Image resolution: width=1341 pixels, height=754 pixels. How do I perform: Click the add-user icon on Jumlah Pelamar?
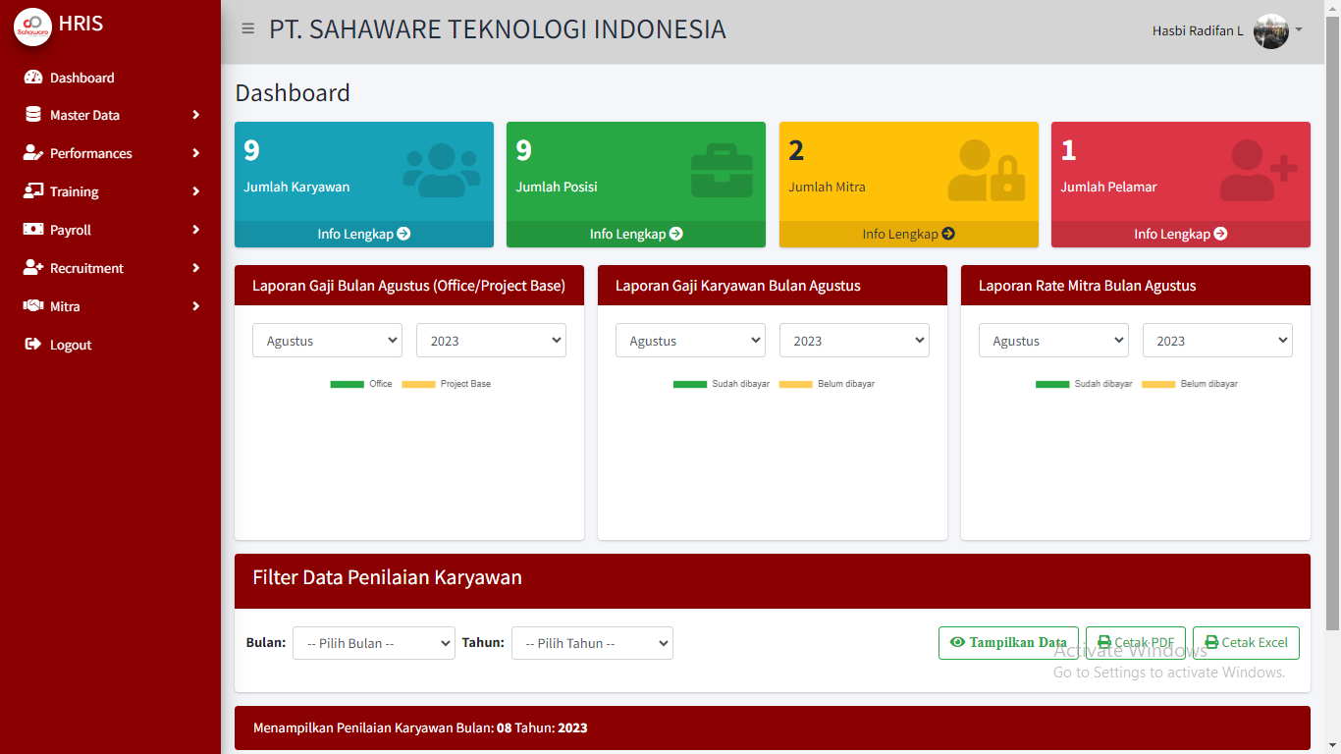pyautogui.click(x=1258, y=171)
